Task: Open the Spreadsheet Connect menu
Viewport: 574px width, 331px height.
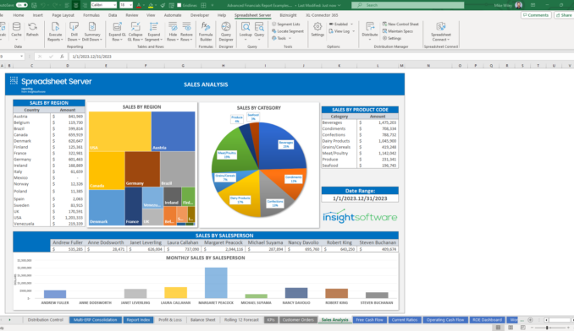Action: (441, 31)
